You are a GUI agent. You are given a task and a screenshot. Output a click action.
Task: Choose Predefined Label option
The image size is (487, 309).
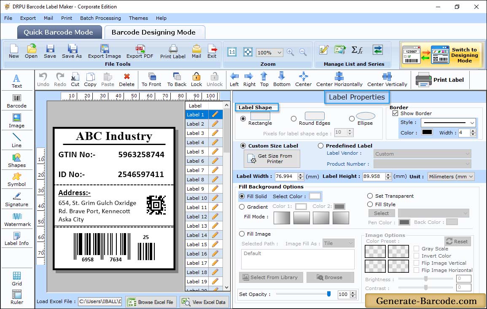pyautogui.click(x=320, y=146)
